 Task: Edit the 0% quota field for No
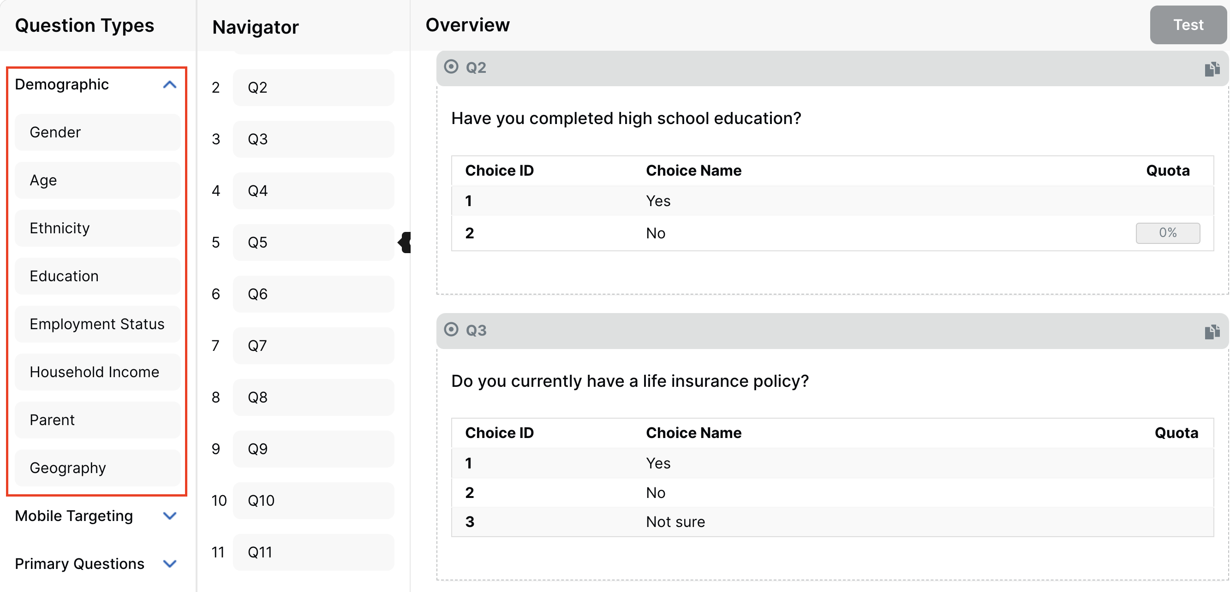tap(1167, 233)
